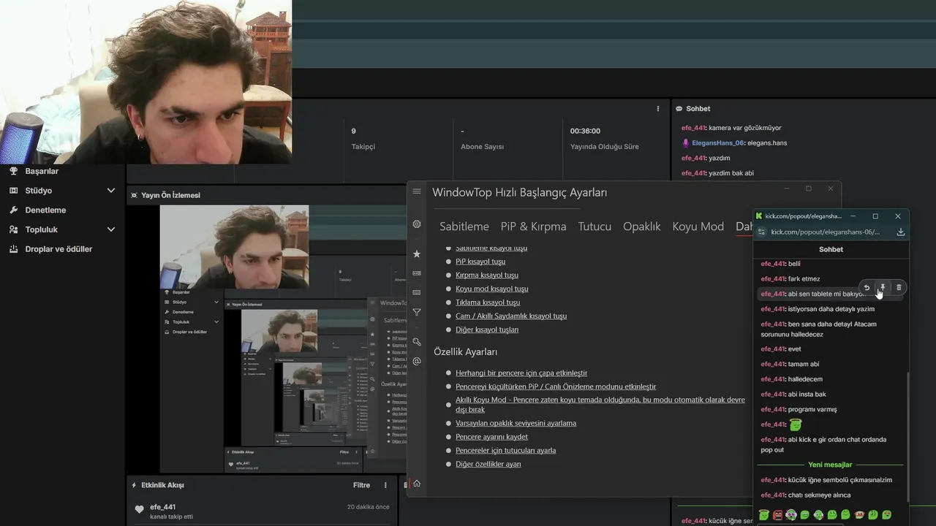This screenshot has height=526, width=936.
Task: Click the Yeni mesajlar divider label in chat
Action: [830, 465]
